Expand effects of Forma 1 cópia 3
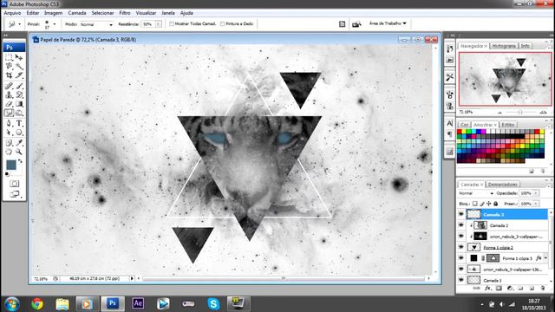 (545, 258)
